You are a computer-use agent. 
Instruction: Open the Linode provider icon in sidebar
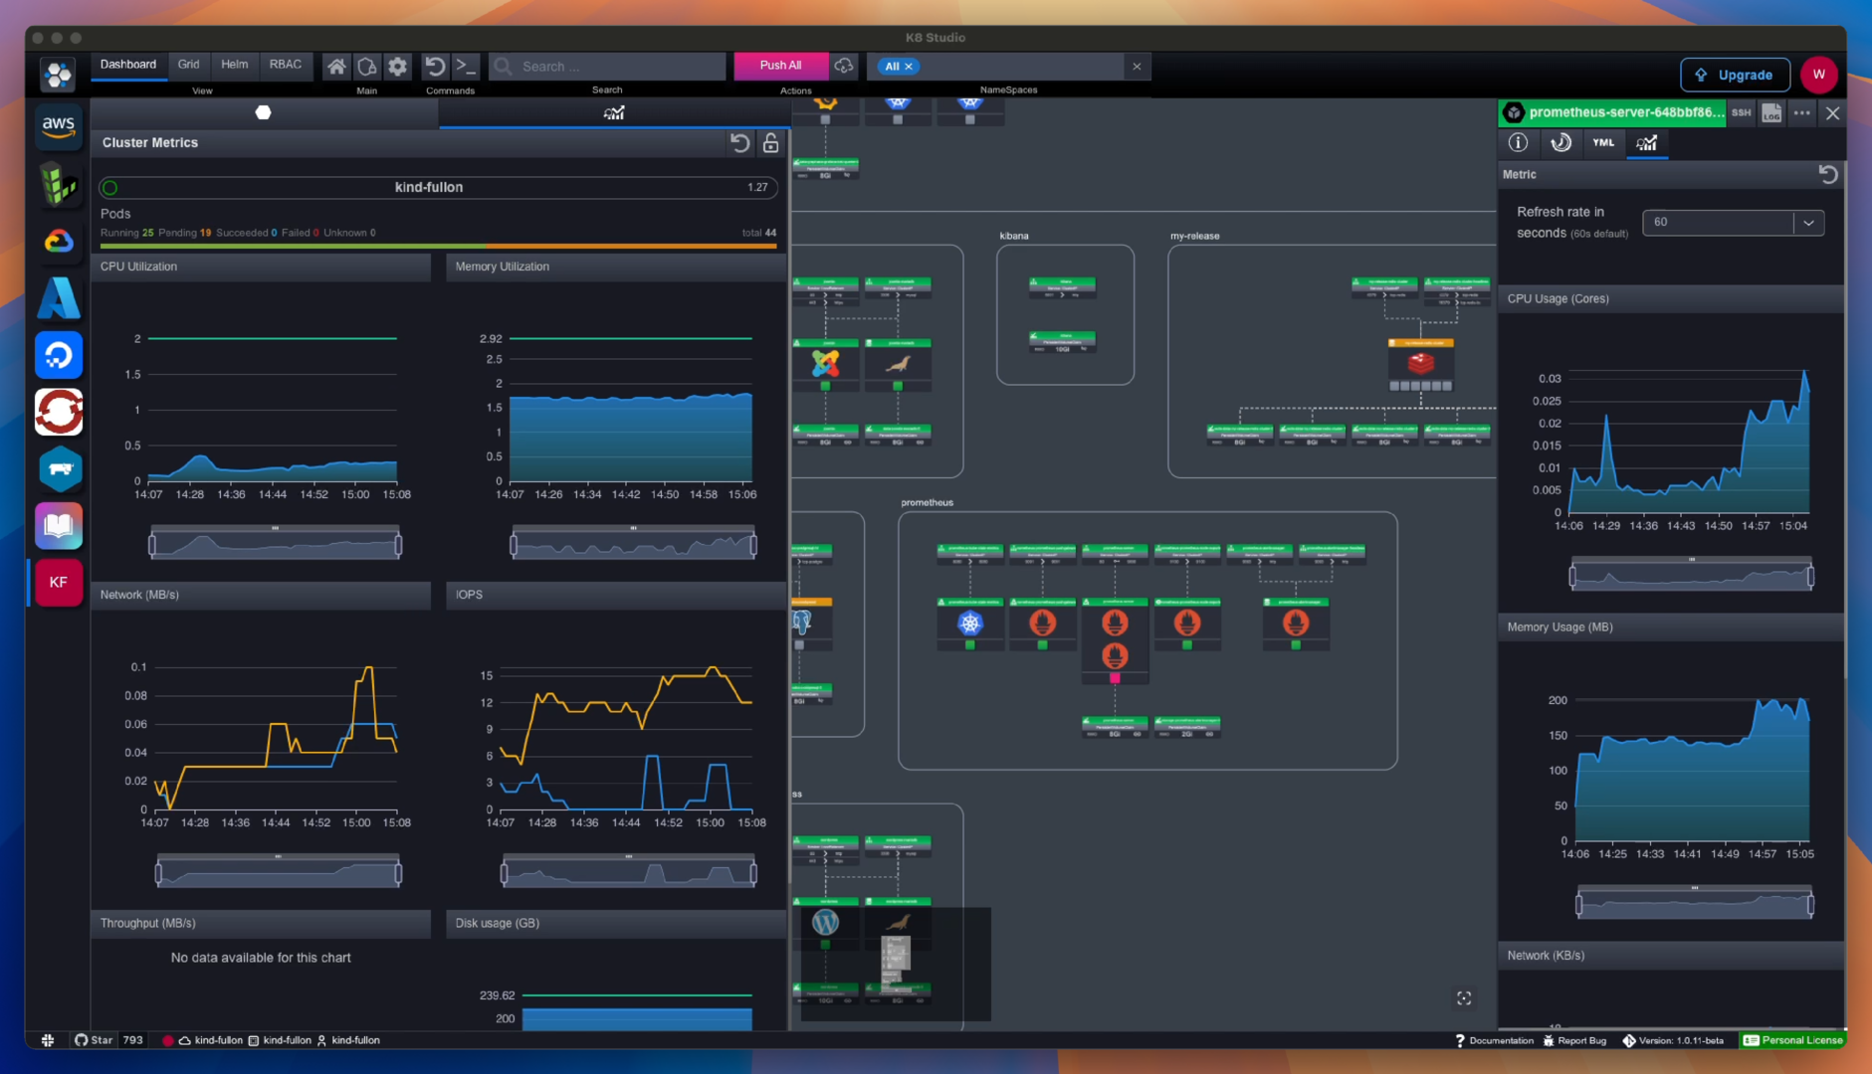tap(58, 184)
